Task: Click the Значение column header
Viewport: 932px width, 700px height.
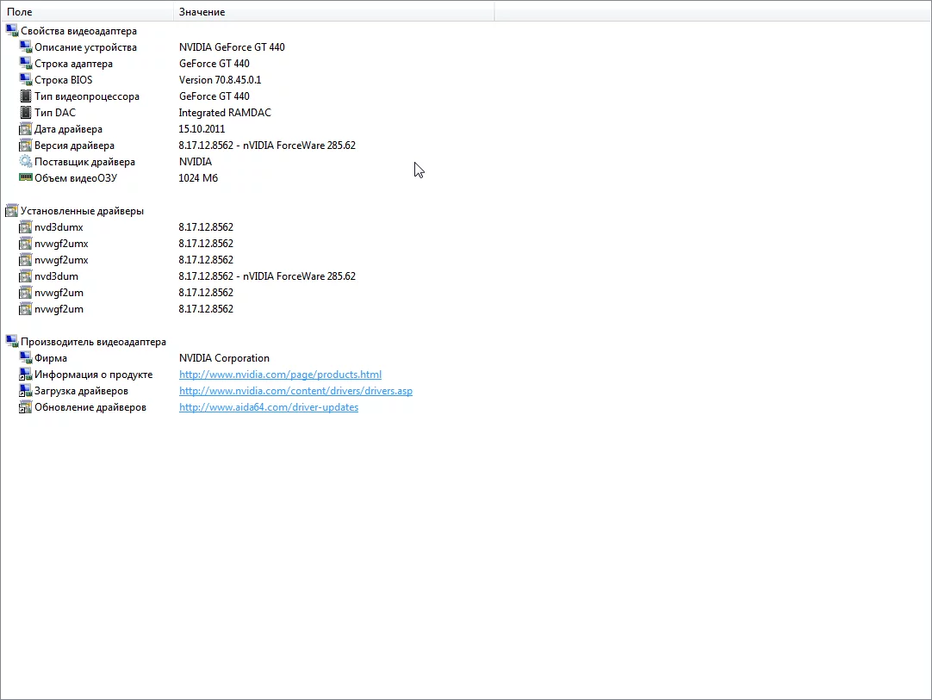Action: (334, 12)
